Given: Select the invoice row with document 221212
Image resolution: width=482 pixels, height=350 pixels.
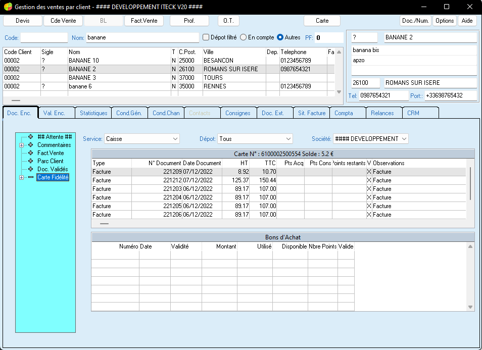Looking at the screenshot, I should 279,180.
